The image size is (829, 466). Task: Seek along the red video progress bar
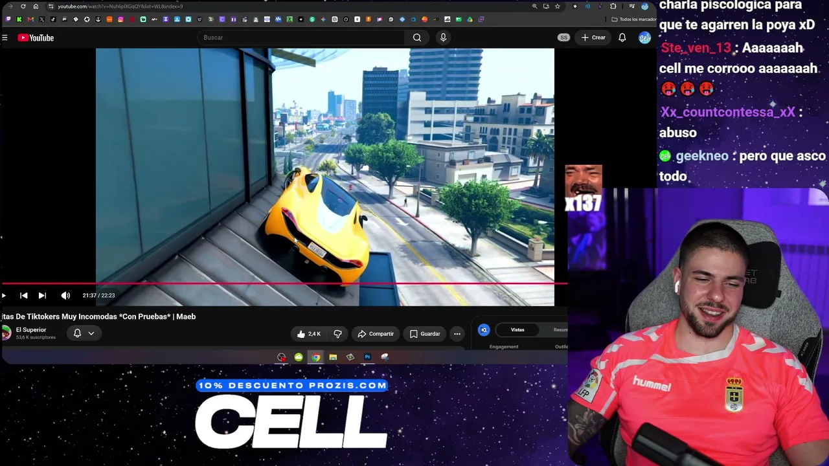point(284,283)
